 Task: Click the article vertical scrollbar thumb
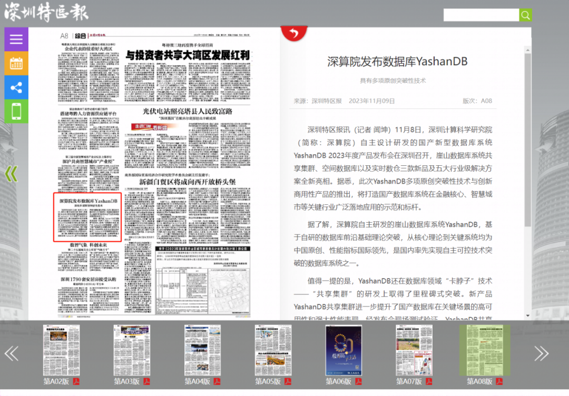coord(527,141)
